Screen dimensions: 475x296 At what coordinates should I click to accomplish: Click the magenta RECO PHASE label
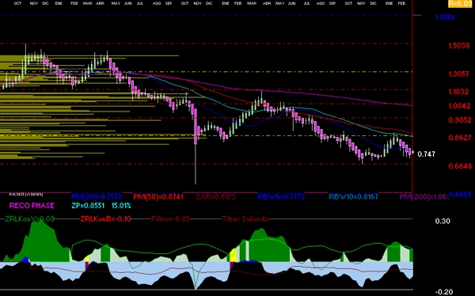(32, 206)
